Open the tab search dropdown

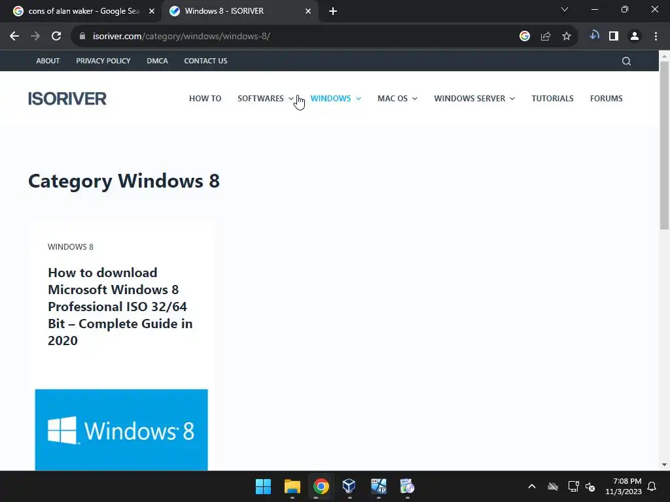pyautogui.click(x=565, y=9)
